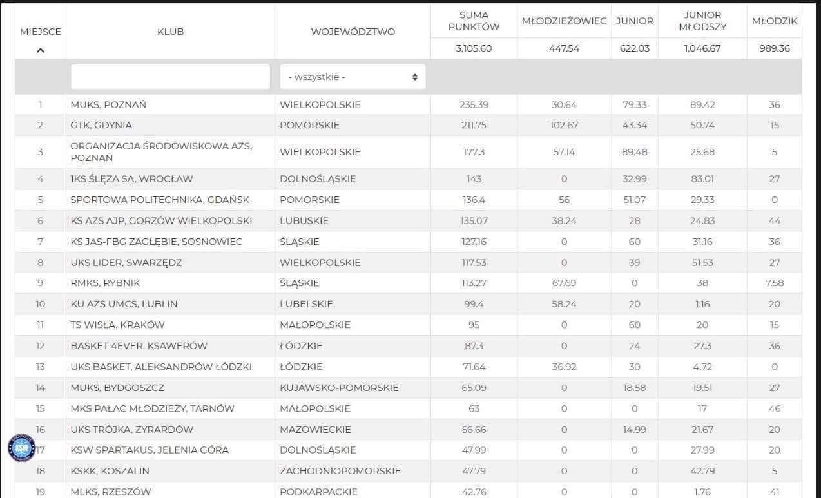Click the RMKS, RYBNIK club entry

pyautogui.click(x=105, y=283)
